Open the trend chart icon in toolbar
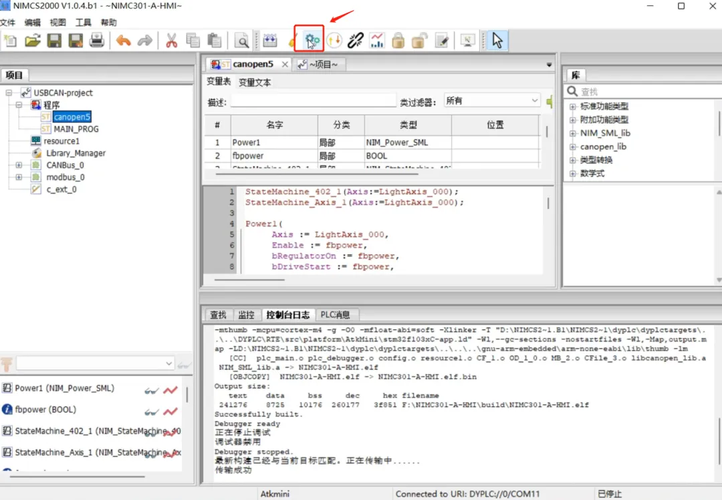The image size is (722, 500). (x=377, y=41)
